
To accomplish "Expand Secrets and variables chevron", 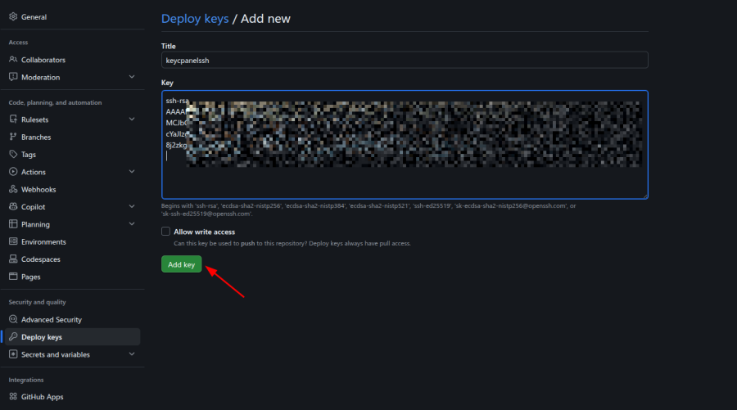I will pos(132,354).
